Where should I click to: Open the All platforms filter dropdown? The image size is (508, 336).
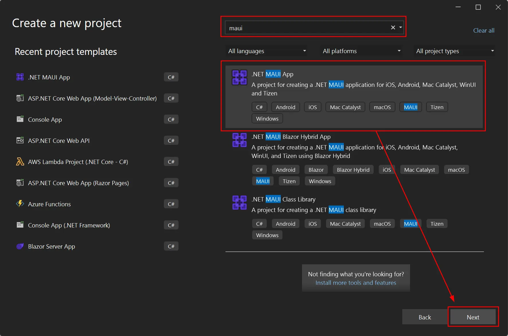361,51
